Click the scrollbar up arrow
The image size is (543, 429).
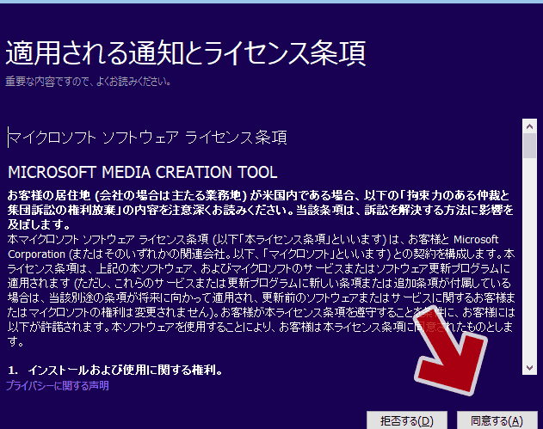tap(530, 126)
